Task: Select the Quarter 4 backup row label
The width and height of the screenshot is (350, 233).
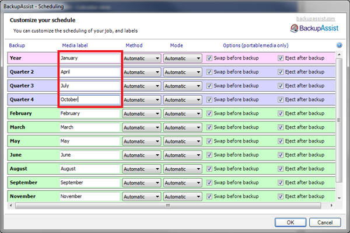Action: (22, 100)
